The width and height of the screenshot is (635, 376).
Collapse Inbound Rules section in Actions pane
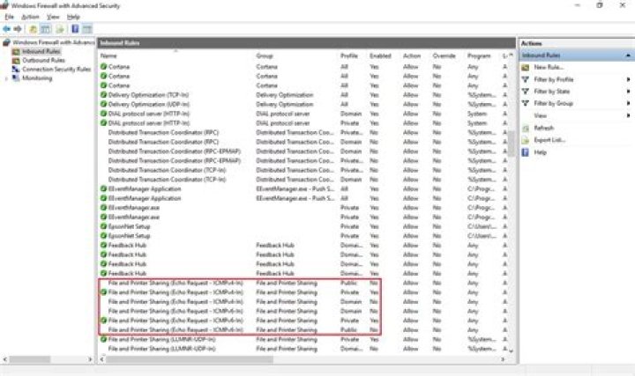point(628,55)
